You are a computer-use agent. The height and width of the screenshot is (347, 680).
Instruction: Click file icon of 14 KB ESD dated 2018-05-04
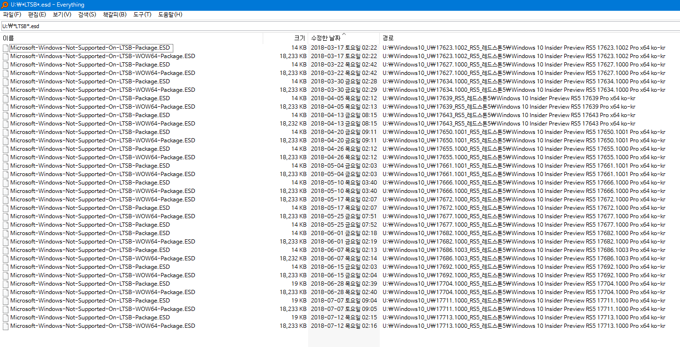(x=6, y=166)
